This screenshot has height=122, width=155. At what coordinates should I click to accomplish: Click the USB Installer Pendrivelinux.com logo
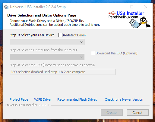(126, 15)
